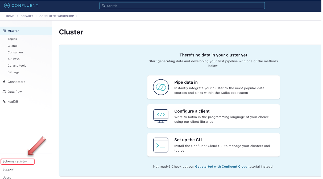The image size is (323, 179).
Task: Open Connectors in the sidebar
Action: [x=16, y=82]
